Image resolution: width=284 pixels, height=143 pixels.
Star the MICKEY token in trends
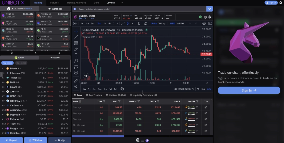coord(50,14)
